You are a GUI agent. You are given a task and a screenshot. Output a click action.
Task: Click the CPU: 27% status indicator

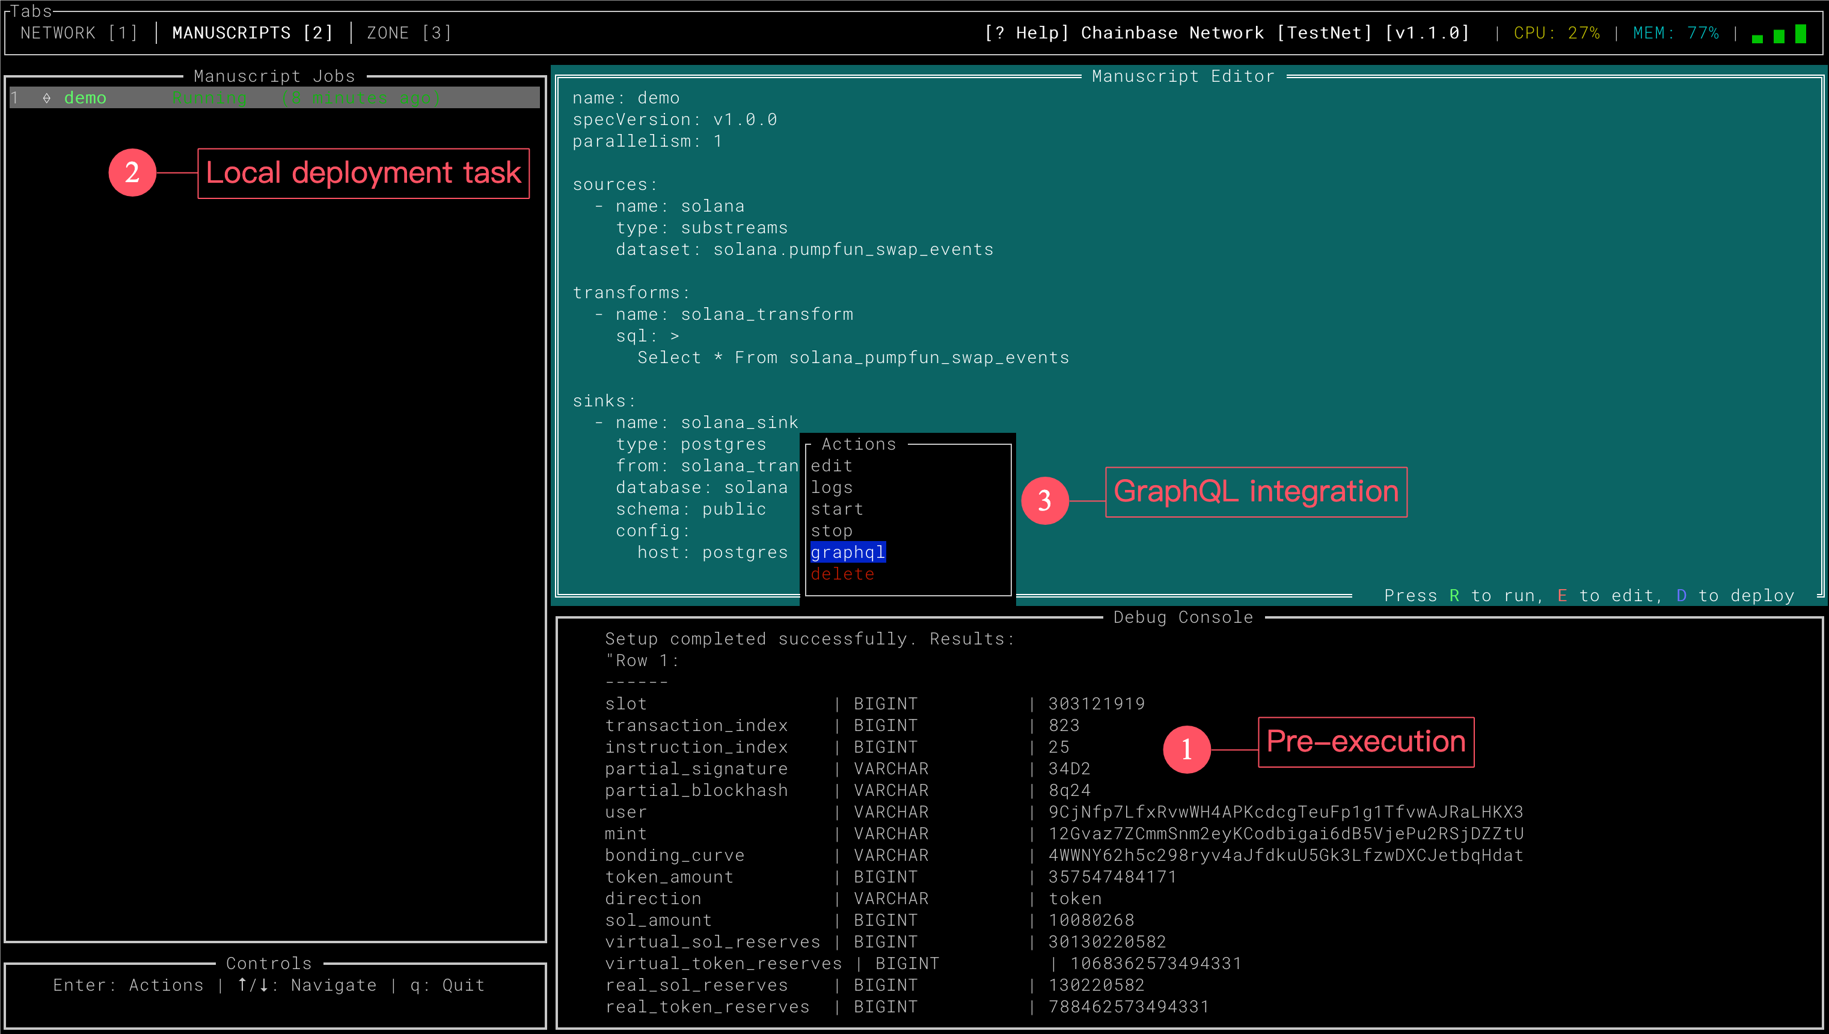coord(1556,32)
